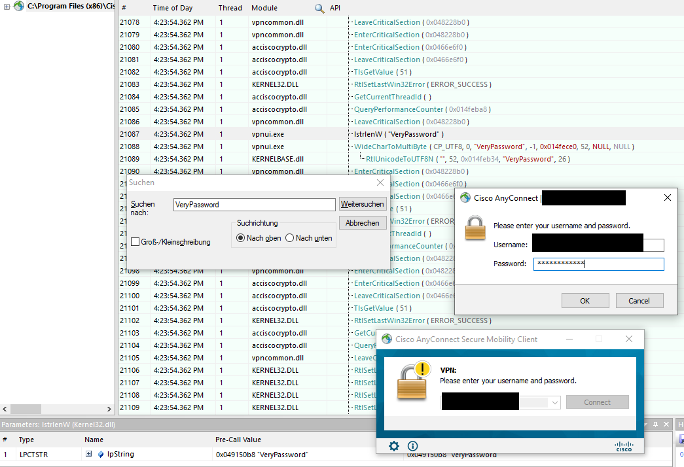Screen dimensions: 684x467
Task: Select row 21102 RtlSetLastWin32Error call
Action: [423, 321]
